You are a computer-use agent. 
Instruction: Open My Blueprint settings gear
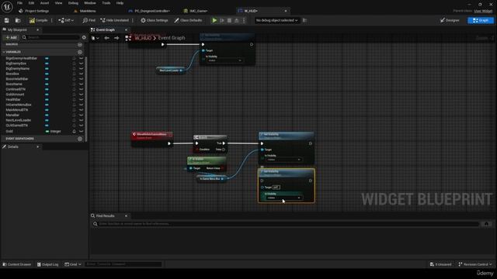pos(84,37)
